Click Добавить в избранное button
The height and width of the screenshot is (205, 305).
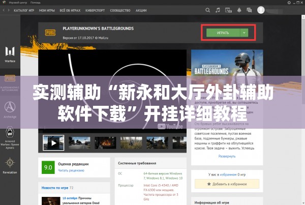coord(227,184)
